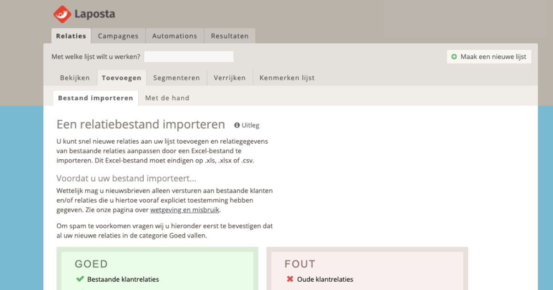Switch to the Campagnes tab

118,36
